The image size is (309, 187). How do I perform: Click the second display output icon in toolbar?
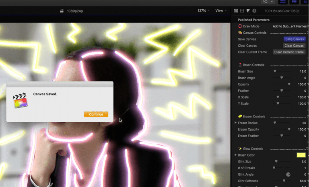265,2
